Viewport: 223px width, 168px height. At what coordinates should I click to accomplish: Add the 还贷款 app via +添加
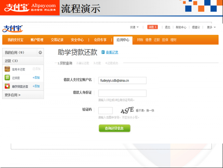point(36,78)
